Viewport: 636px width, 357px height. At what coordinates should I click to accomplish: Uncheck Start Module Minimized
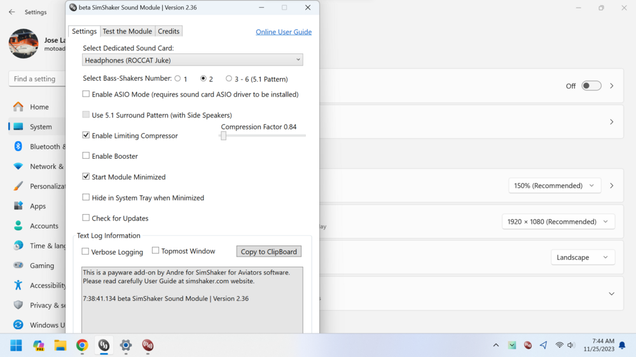pos(86,177)
